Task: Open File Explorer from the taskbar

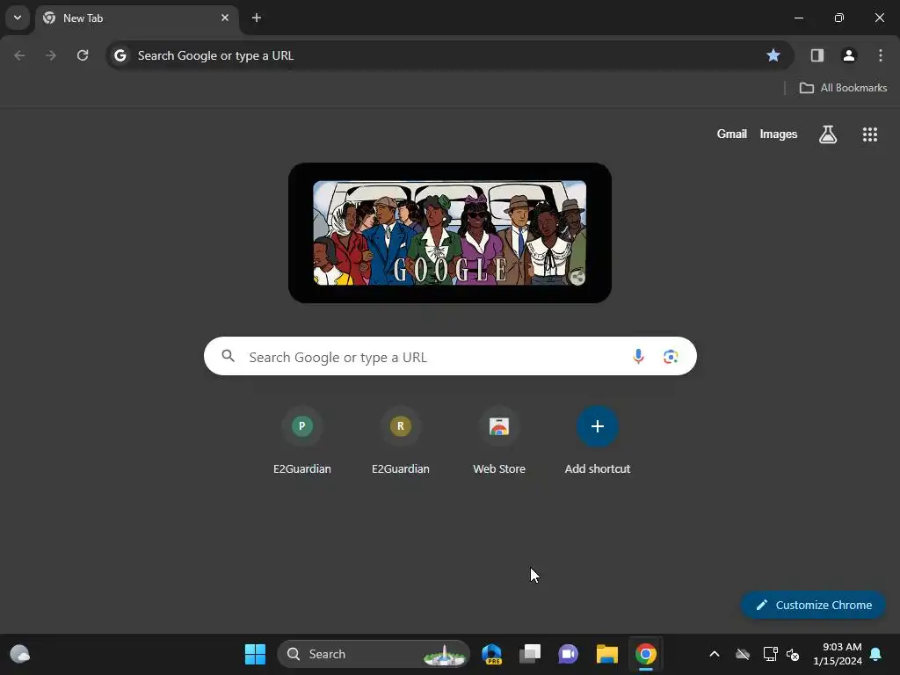Action: [606, 654]
